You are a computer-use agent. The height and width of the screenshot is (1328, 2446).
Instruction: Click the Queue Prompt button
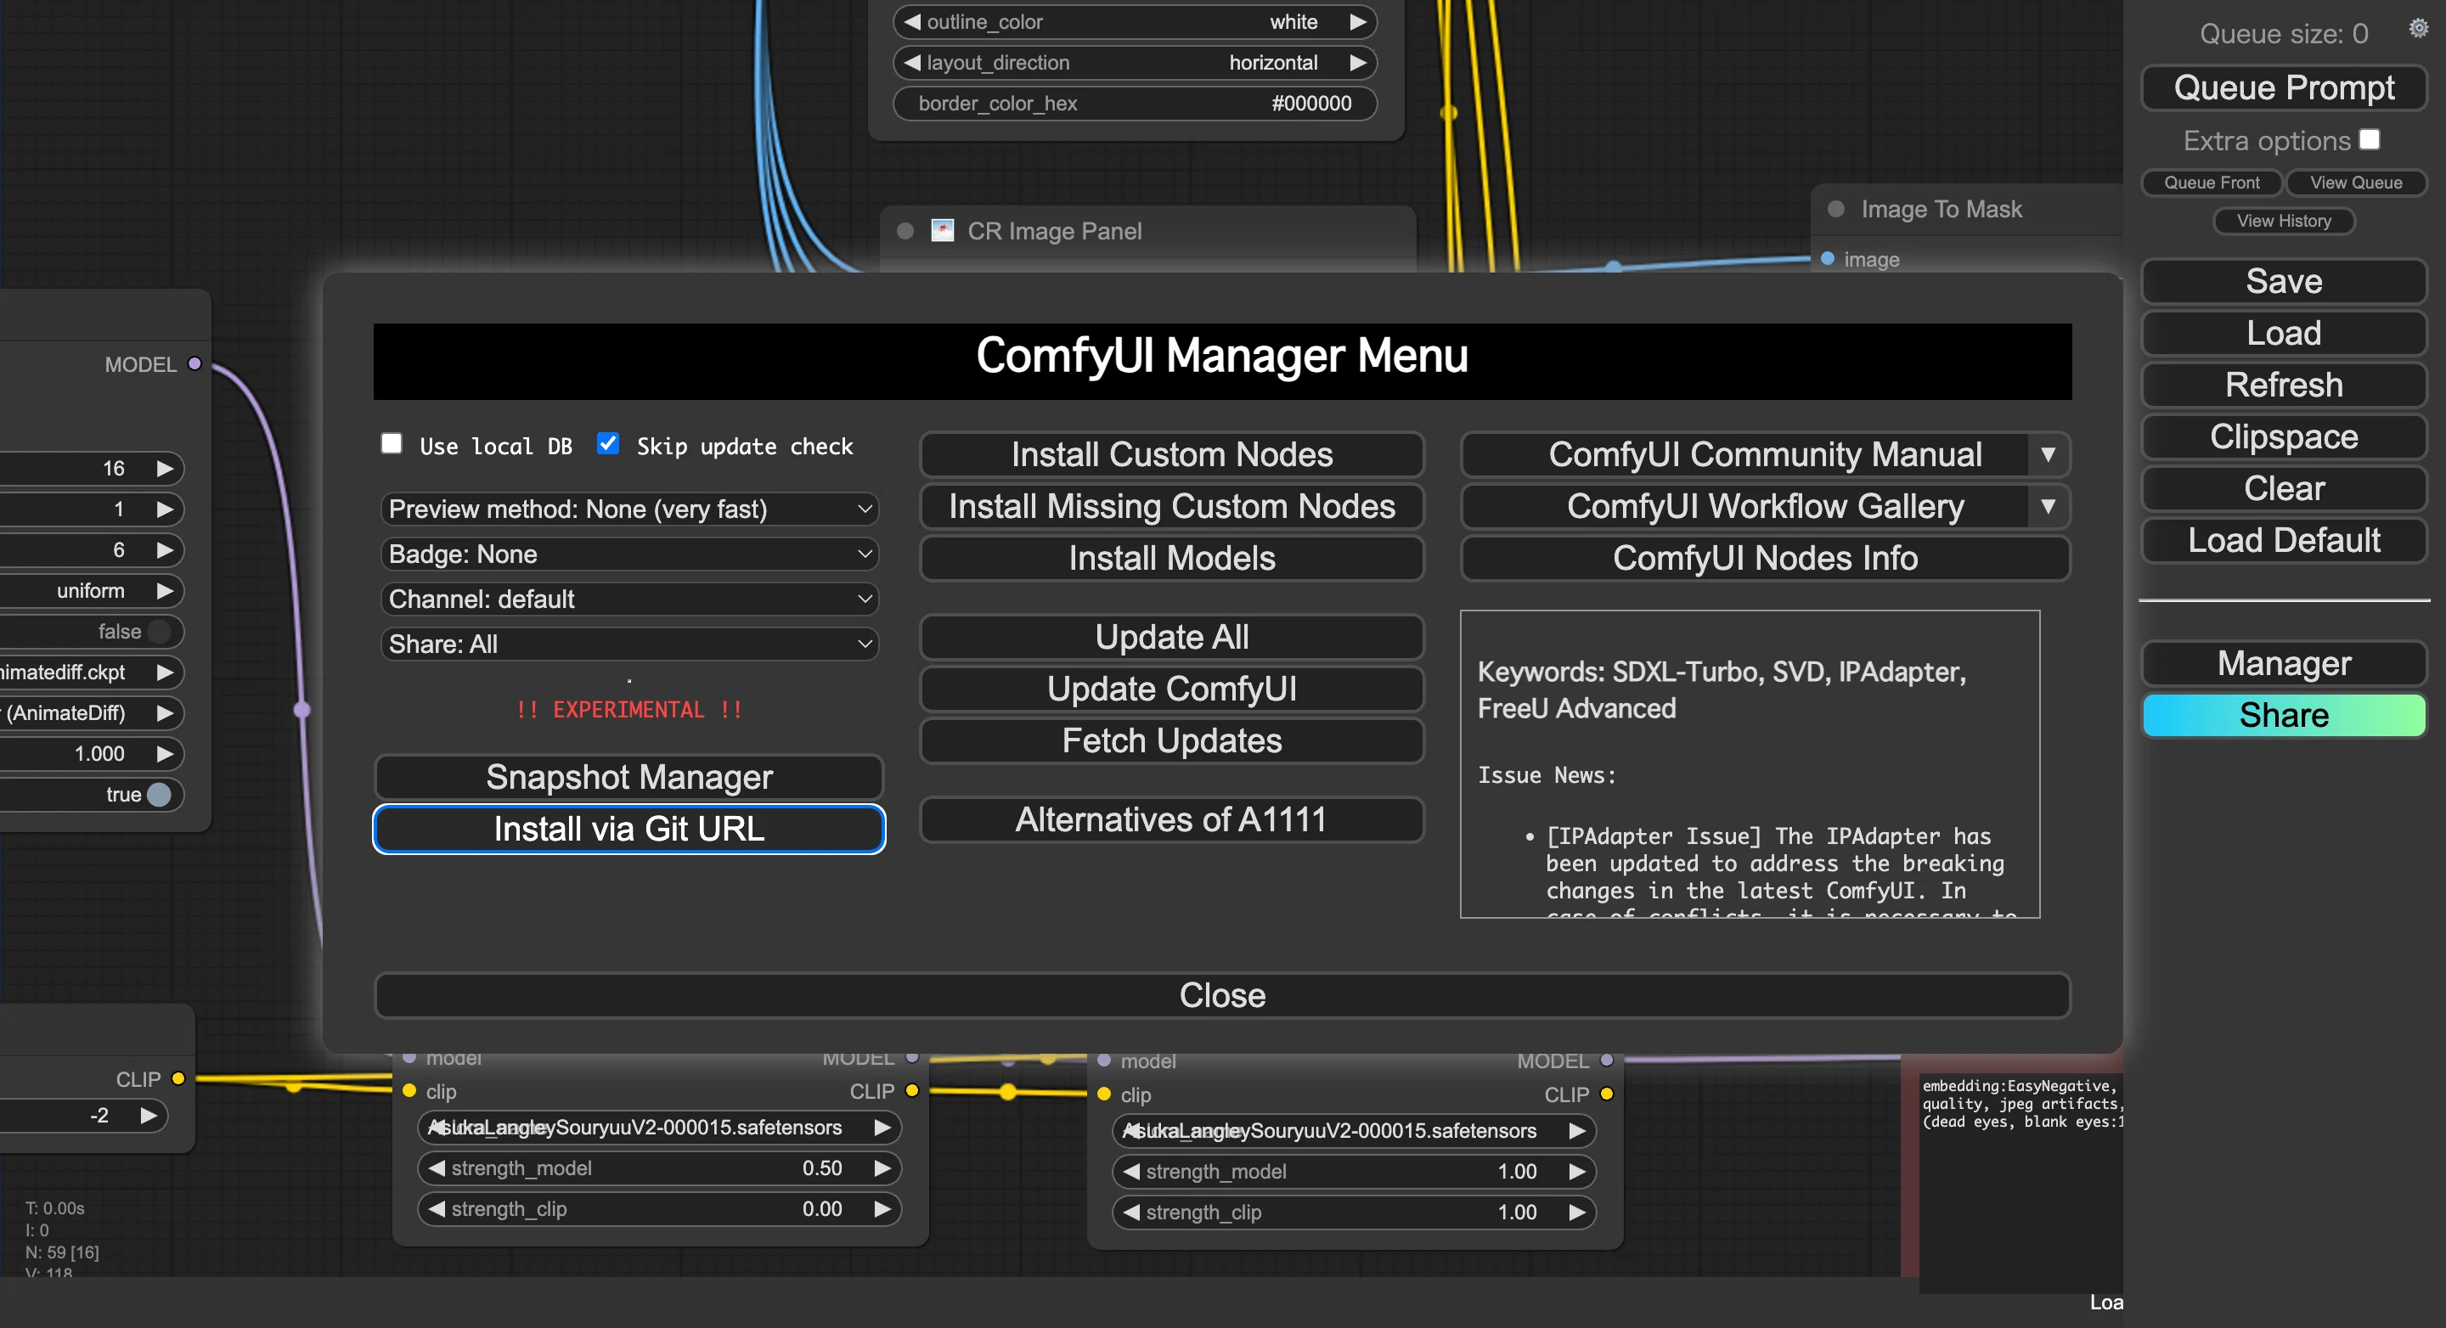point(2284,87)
